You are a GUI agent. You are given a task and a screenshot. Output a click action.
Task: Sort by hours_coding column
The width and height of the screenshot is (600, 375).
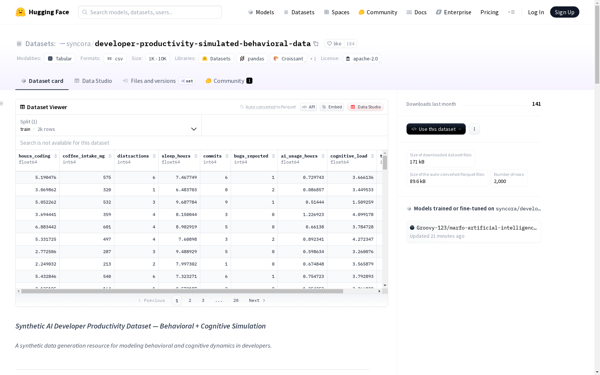[55, 156]
